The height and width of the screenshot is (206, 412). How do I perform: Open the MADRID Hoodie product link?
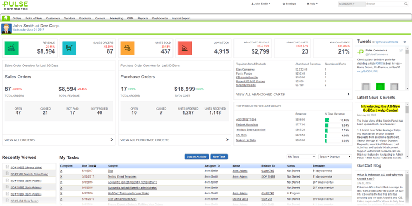click(246, 85)
